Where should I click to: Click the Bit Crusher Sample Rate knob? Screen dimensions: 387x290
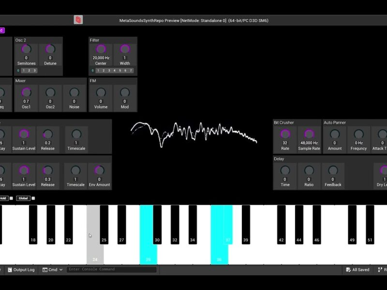coord(309,134)
